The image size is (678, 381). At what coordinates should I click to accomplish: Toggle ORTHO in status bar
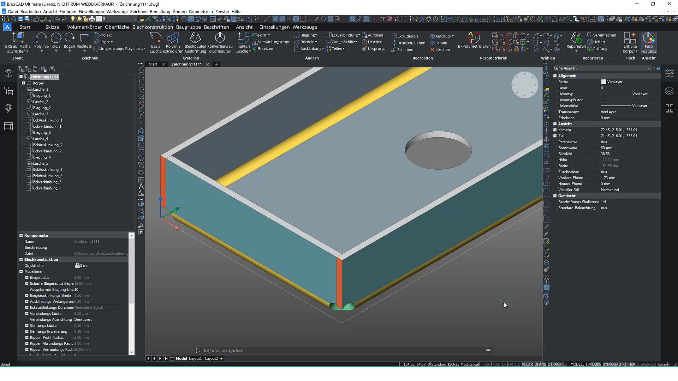(514, 364)
